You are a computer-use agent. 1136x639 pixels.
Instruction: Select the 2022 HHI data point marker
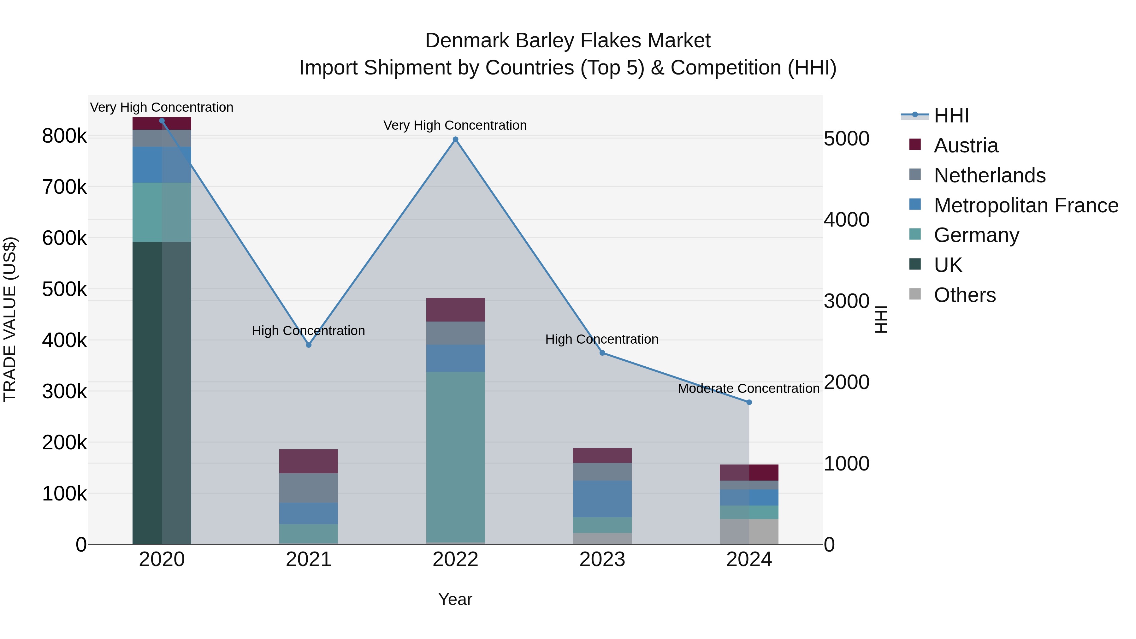(x=456, y=139)
